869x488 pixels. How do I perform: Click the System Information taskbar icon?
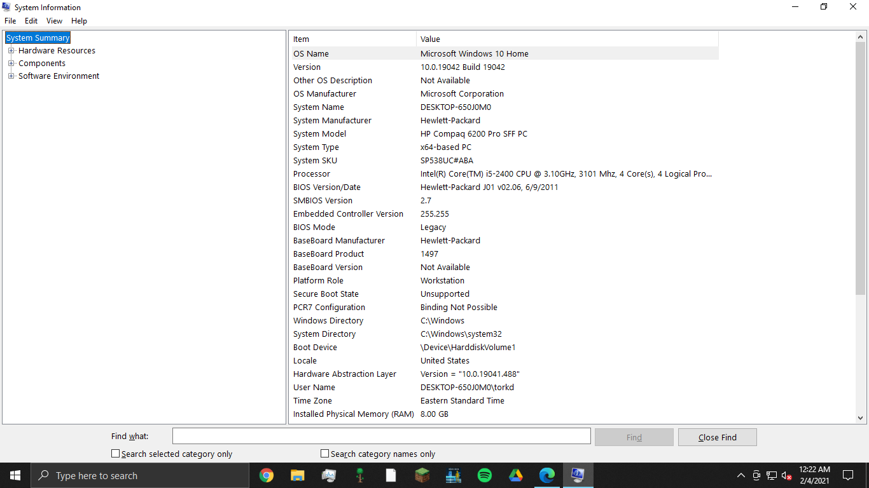click(578, 475)
